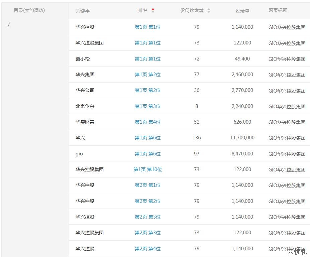Open the 第2页 第4位 rank link
Viewport: 310px width, 257px height.
tap(148, 249)
